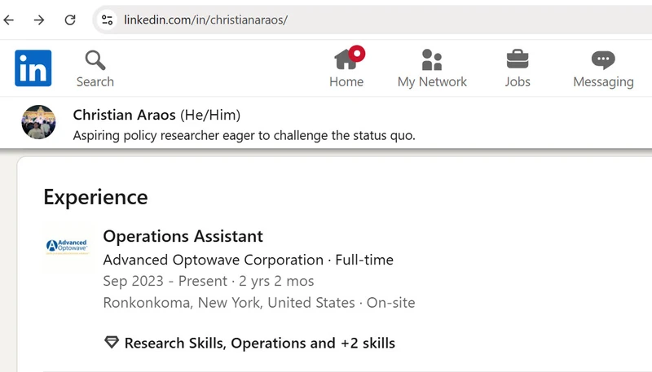Viewport: 652px width, 372px height.
Task: Open My Network people icon
Action: point(431,59)
